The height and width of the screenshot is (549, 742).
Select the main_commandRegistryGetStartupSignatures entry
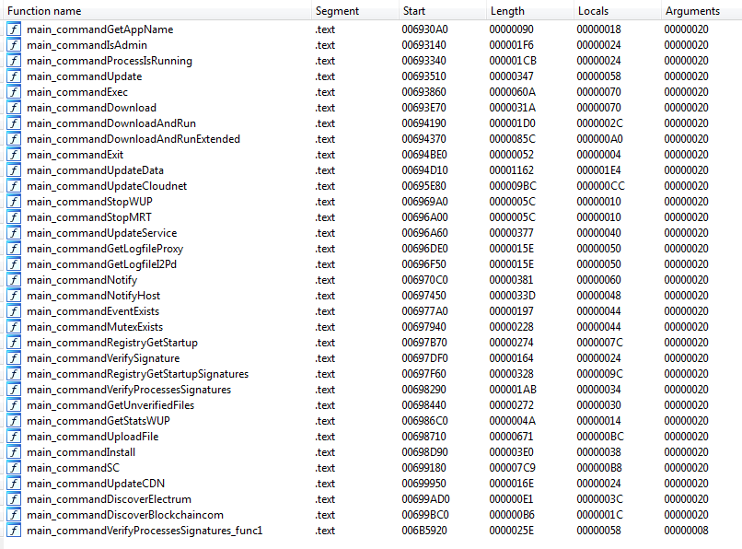point(137,374)
